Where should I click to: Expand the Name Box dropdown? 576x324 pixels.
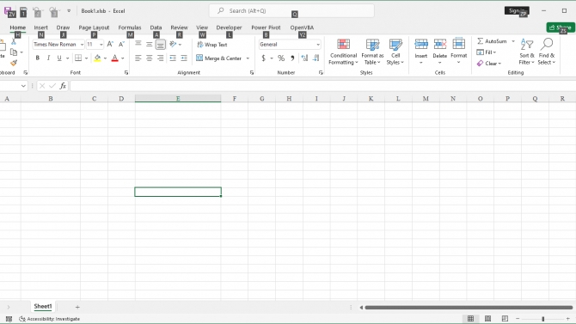pyautogui.click(x=23, y=86)
